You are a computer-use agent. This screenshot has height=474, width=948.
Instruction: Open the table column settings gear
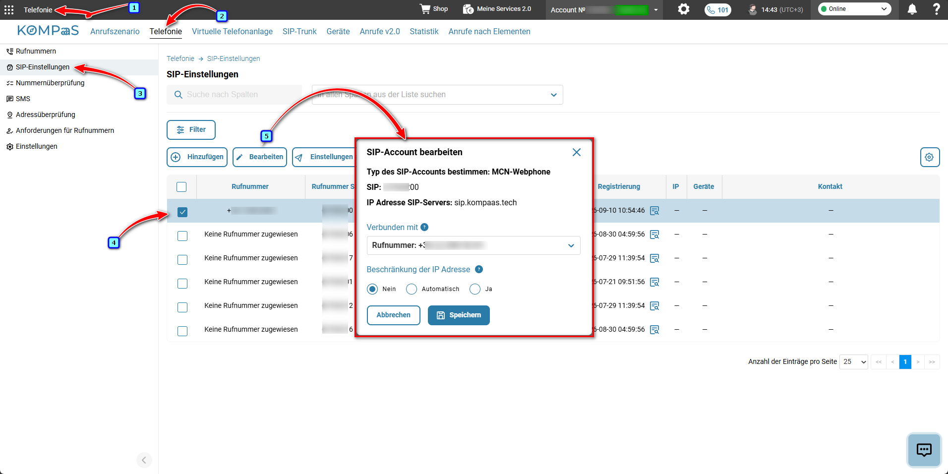point(930,157)
